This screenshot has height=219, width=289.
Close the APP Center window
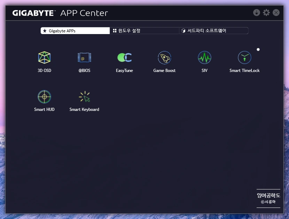pos(276,13)
